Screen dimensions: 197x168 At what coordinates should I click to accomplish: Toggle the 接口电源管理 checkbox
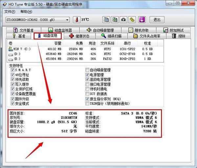coord(87,84)
